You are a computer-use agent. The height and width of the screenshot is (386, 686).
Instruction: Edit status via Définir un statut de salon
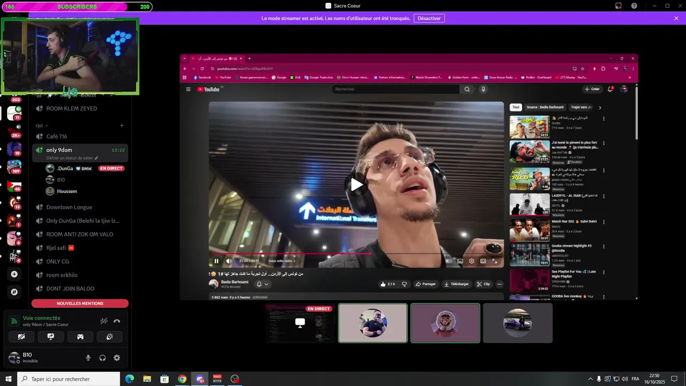click(x=72, y=158)
